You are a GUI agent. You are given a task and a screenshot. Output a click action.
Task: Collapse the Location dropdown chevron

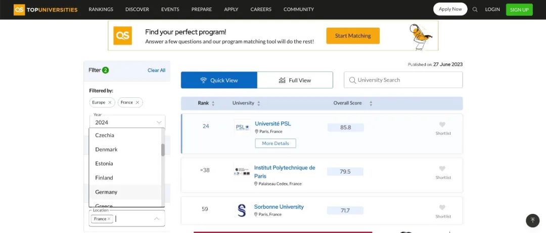click(157, 219)
